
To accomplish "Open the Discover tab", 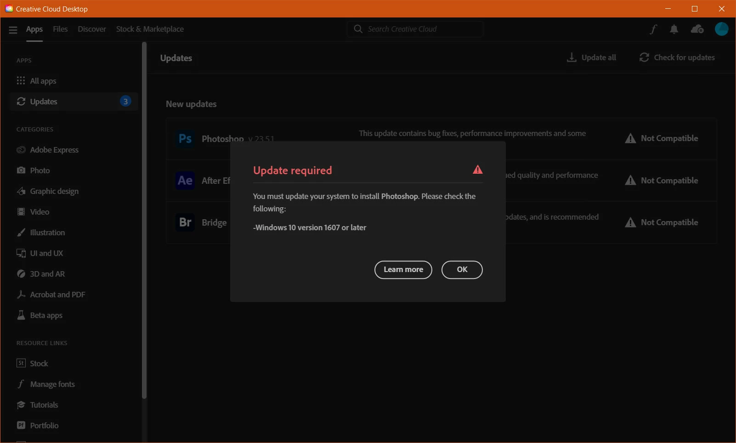I will pos(92,29).
